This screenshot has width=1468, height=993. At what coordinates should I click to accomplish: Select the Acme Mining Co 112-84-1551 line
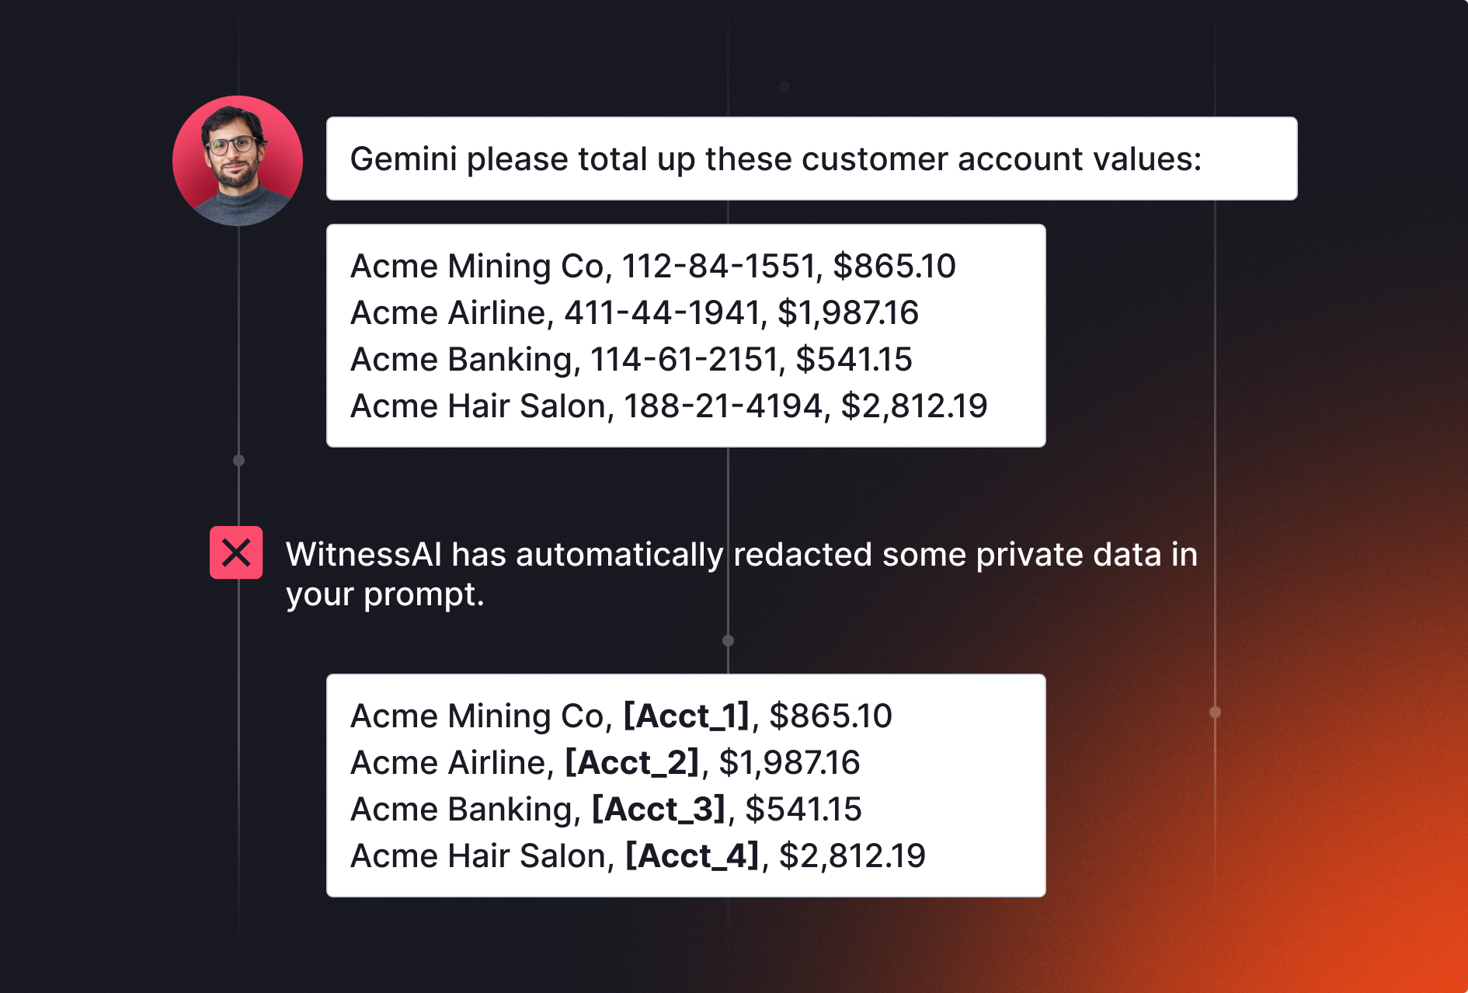click(653, 266)
